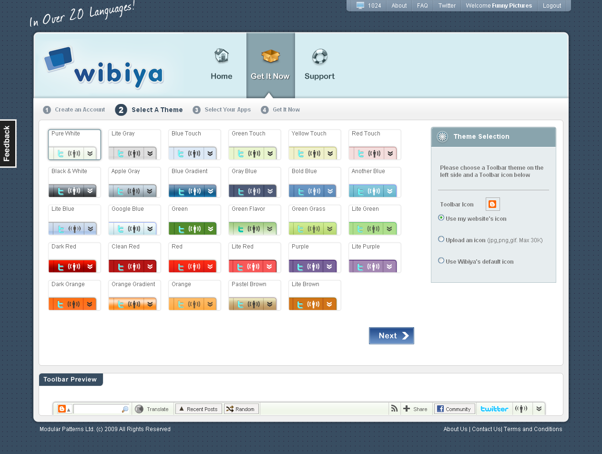Open the Home tab label
Screen dimensions: 602x454
pyautogui.click(x=222, y=76)
